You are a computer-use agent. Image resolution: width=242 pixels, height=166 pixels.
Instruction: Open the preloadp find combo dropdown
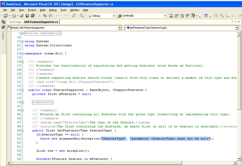(165, 16)
